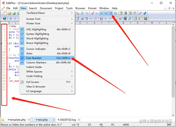Toggle Word Highlighting menu item
This screenshot has width=176, height=127.
point(47,38)
